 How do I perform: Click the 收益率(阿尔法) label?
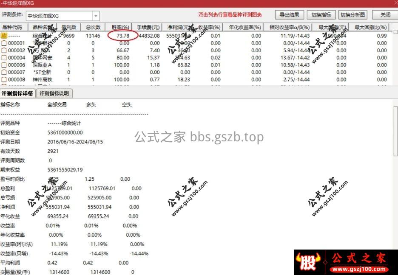17,244
